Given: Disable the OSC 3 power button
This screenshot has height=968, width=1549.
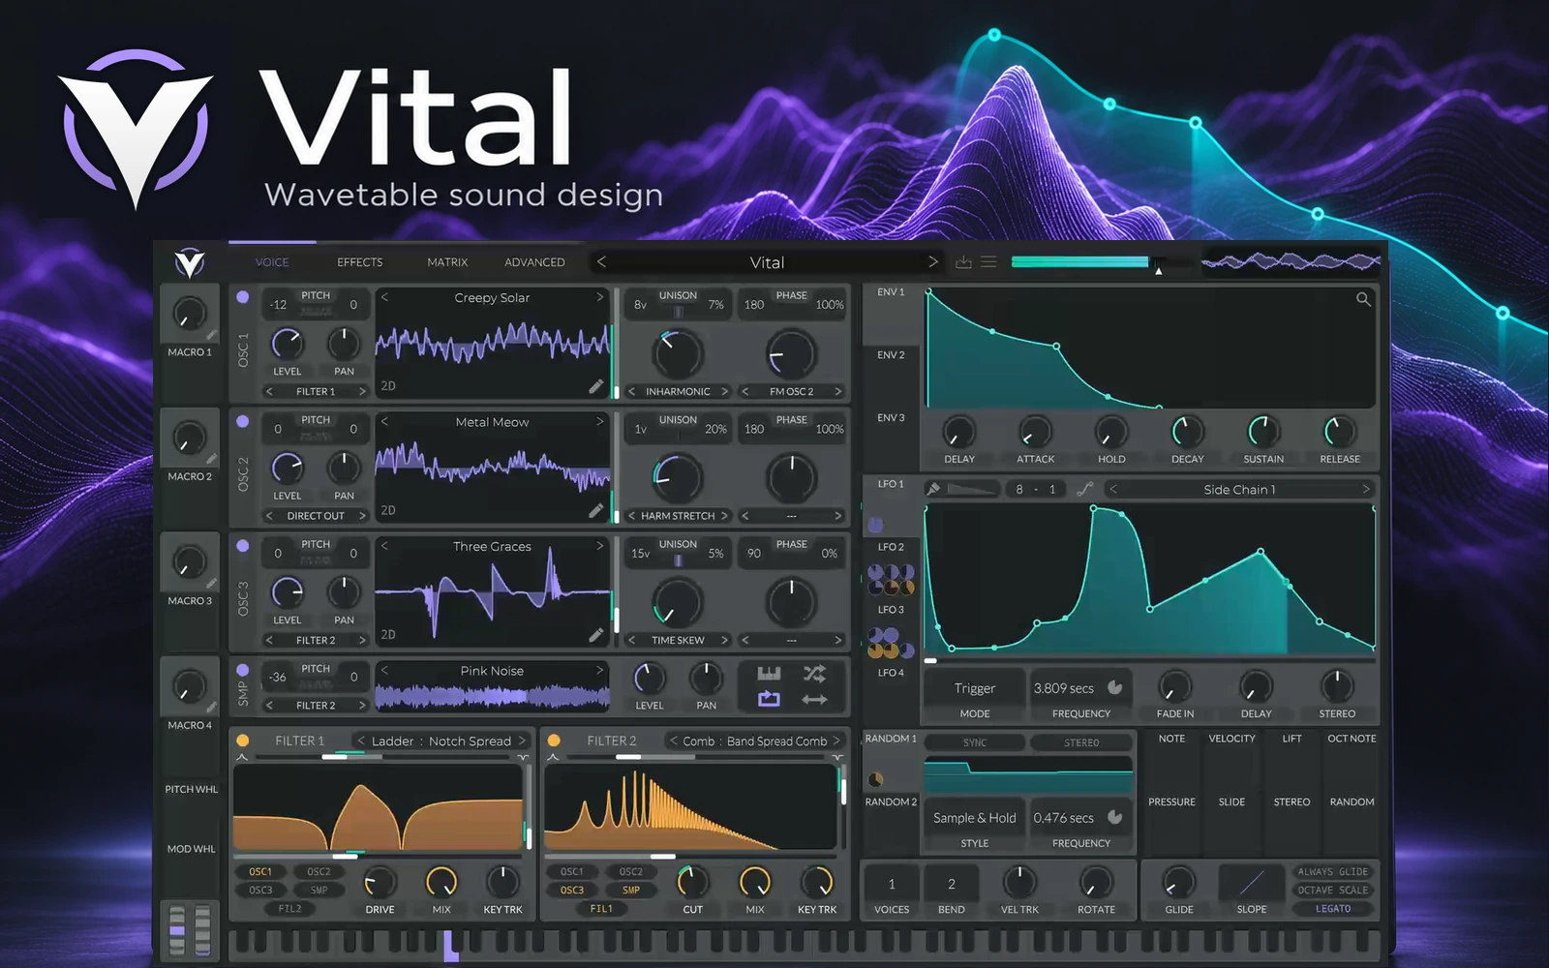Looking at the screenshot, I should [243, 546].
